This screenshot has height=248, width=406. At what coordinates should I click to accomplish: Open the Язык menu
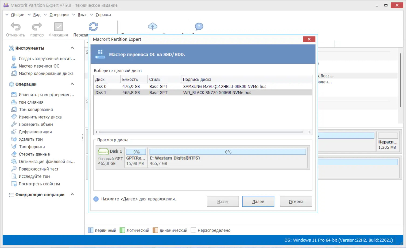point(82,15)
